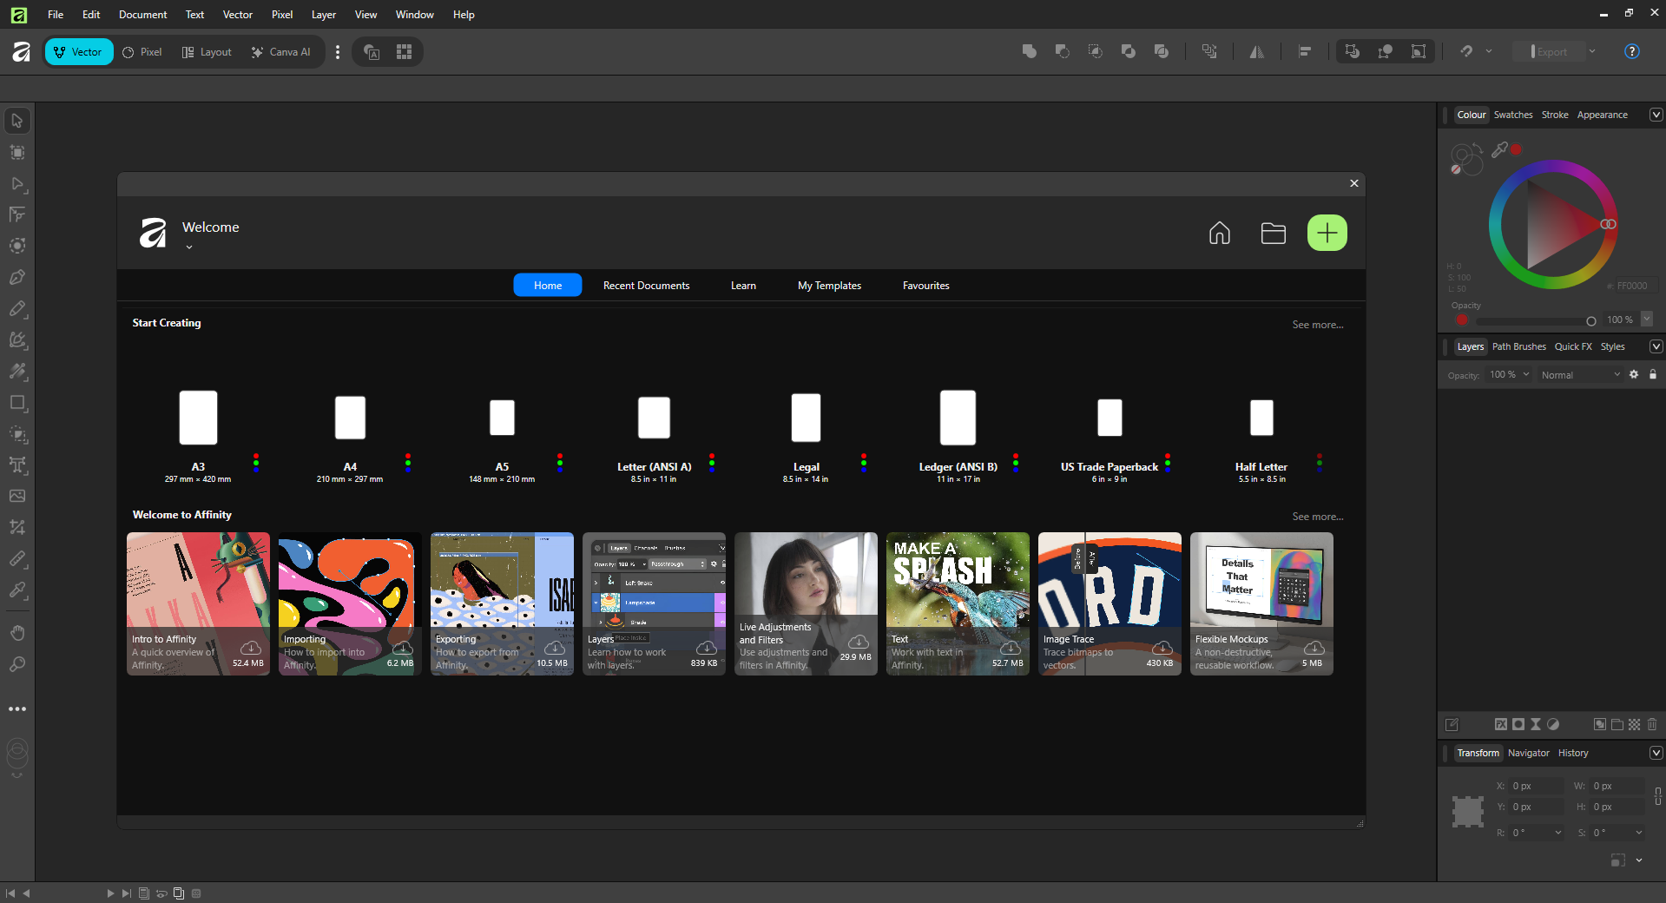Open the File menu
The height and width of the screenshot is (903, 1666).
pyautogui.click(x=56, y=15)
